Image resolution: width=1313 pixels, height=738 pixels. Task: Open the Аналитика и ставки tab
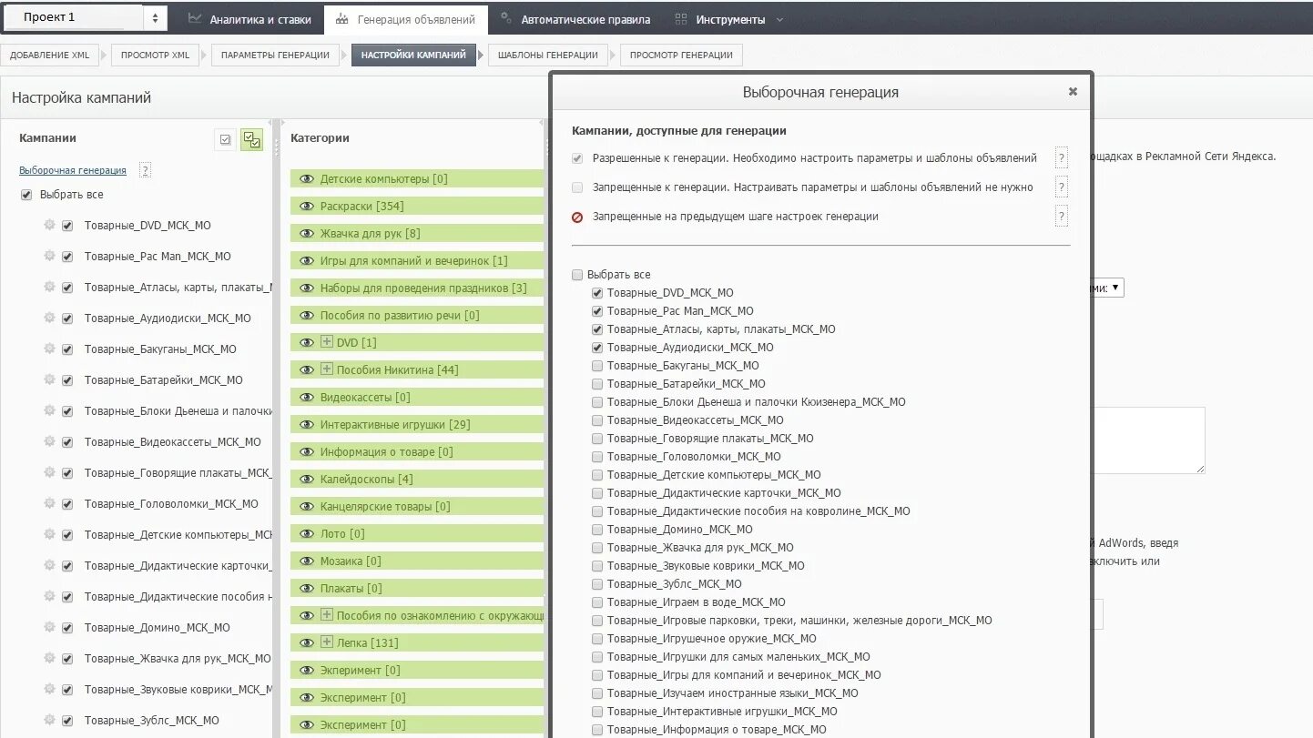249,19
